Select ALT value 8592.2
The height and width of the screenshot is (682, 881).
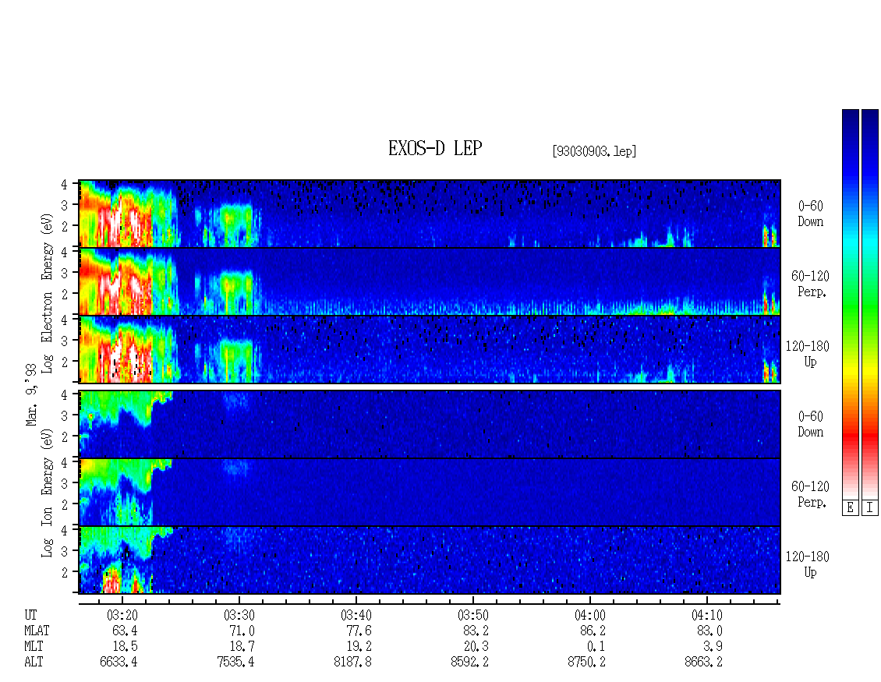[469, 663]
